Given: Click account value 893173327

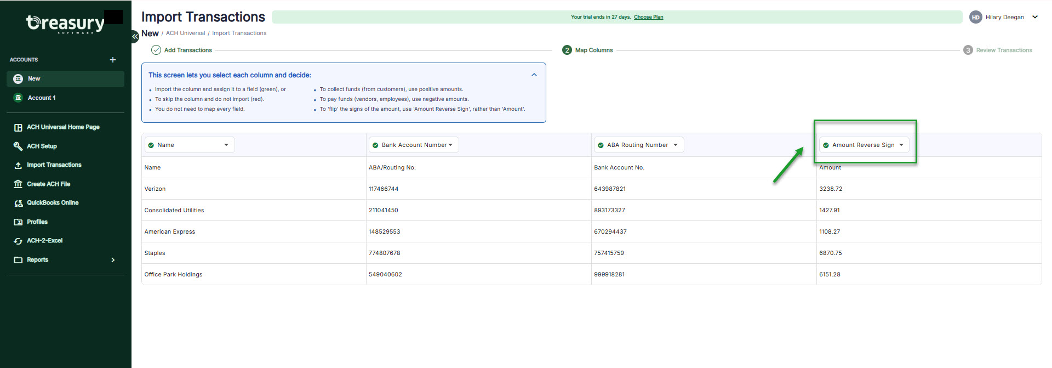Looking at the screenshot, I should pyautogui.click(x=609, y=211).
